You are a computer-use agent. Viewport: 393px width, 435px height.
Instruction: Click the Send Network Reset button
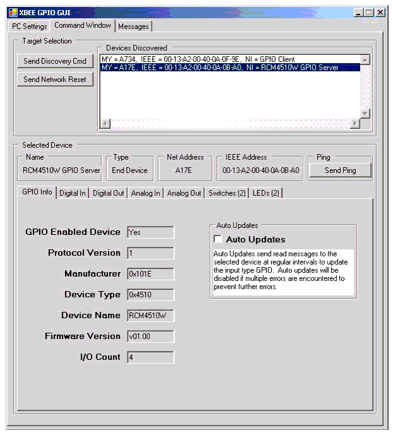[x=55, y=80]
